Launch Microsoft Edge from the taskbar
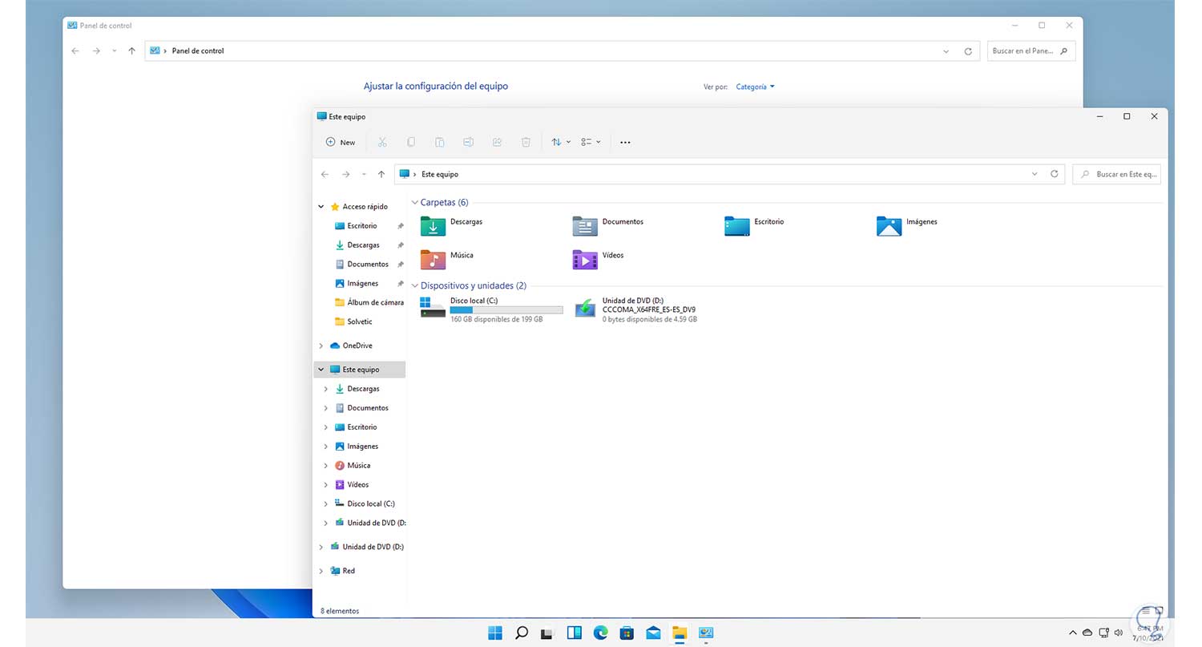 point(600,633)
